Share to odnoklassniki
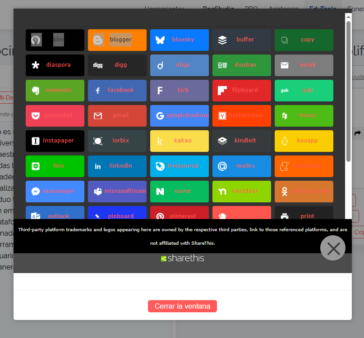This screenshot has width=364, height=338. (304, 192)
